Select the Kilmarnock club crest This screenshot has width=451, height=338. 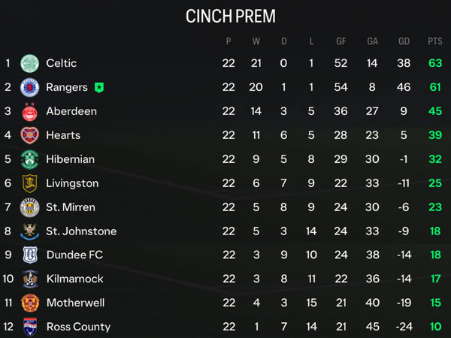30,279
